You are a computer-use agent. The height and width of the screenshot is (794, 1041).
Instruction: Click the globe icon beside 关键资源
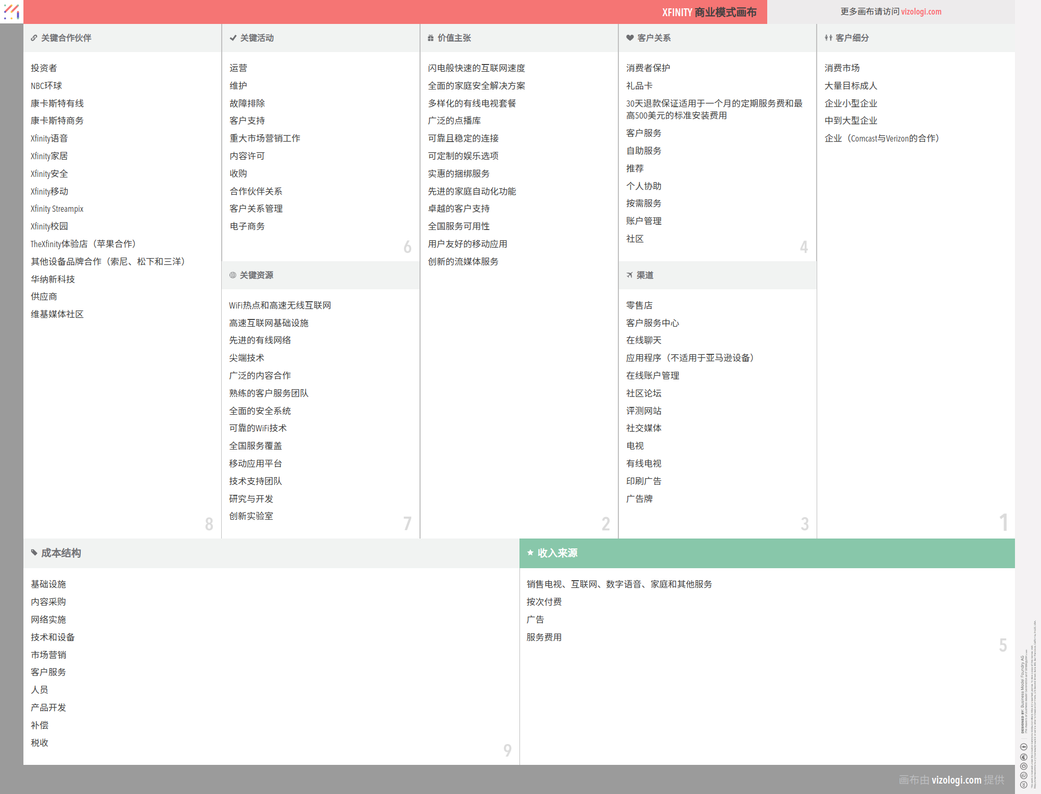click(x=233, y=275)
